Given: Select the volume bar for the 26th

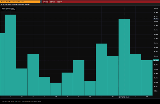Looking at the screenshot, I should coord(135,75).
